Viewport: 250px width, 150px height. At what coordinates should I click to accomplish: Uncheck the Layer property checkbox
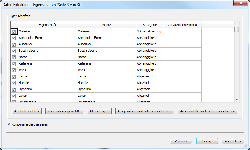click(14, 96)
